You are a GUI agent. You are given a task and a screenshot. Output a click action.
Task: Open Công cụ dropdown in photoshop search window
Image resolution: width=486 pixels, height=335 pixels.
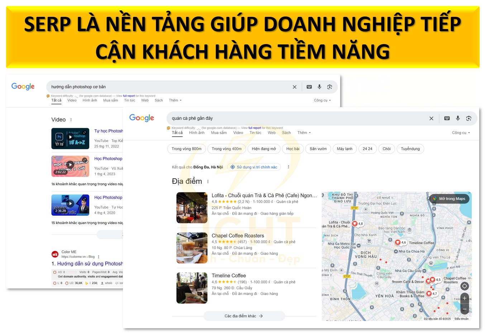[x=322, y=100]
